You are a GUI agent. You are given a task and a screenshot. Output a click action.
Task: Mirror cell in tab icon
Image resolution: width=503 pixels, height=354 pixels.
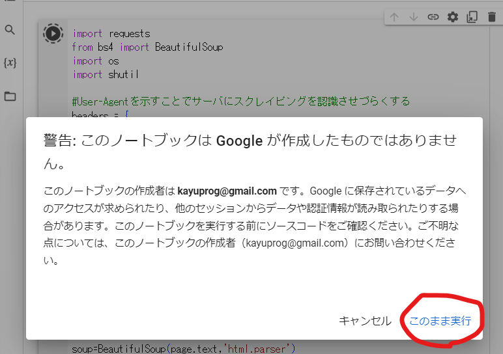[x=472, y=17]
